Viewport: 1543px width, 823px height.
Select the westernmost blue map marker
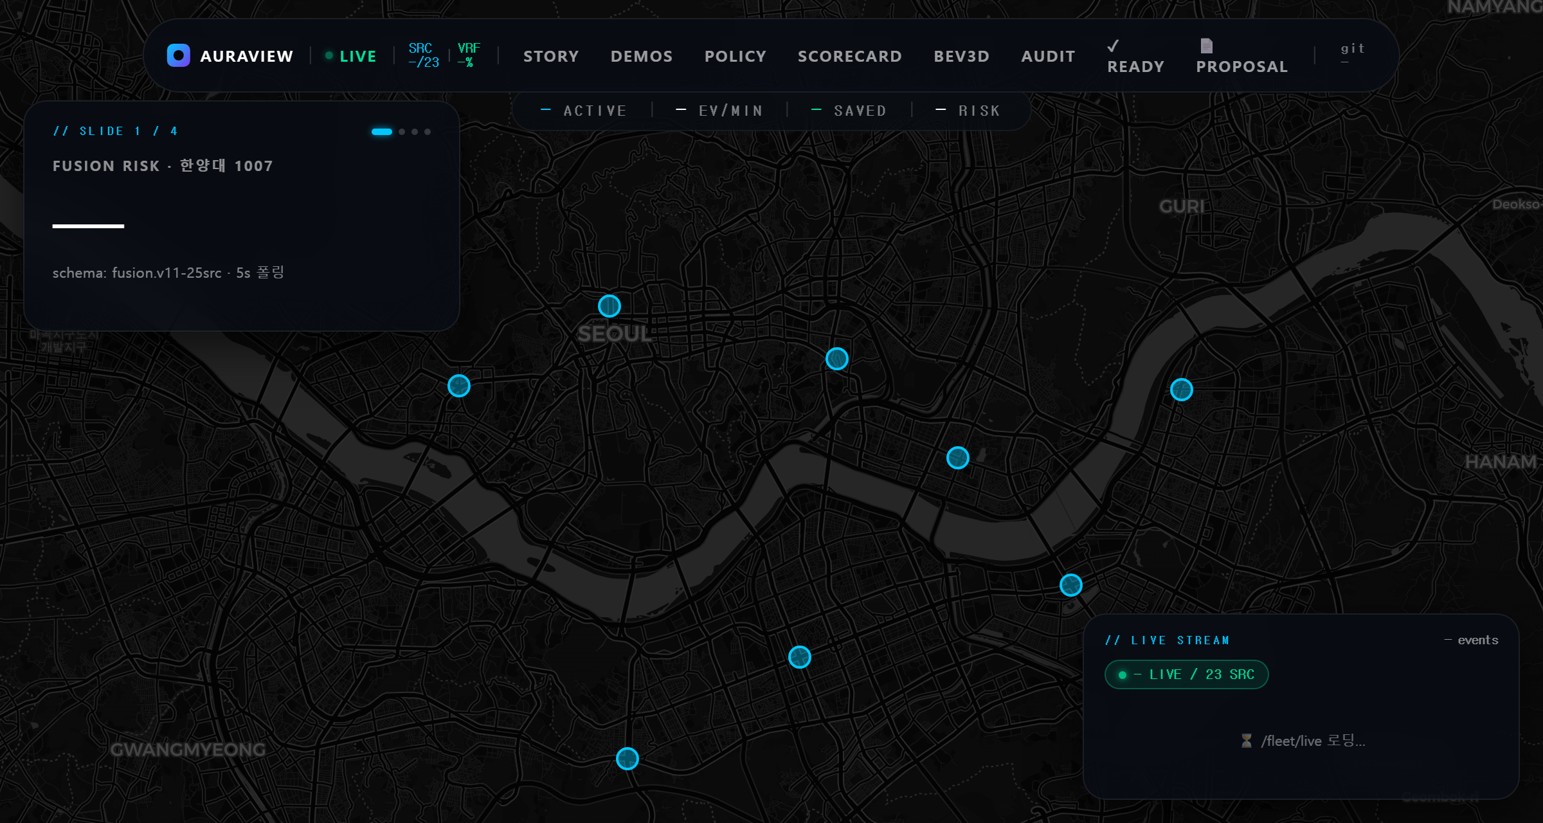(x=459, y=386)
